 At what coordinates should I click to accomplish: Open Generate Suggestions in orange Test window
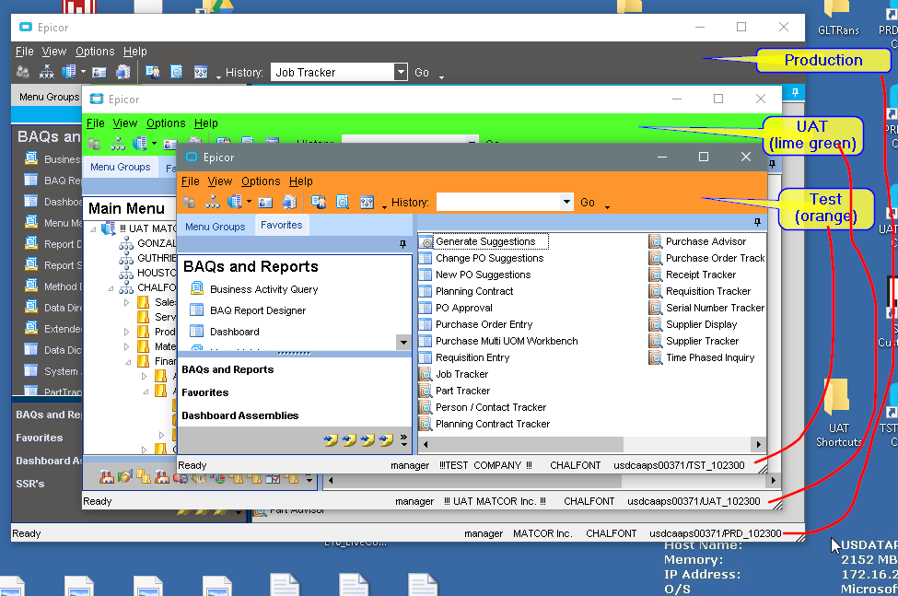[484, 241]
